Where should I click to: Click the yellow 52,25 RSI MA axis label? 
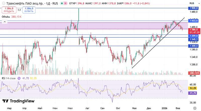tap(192, 88)
